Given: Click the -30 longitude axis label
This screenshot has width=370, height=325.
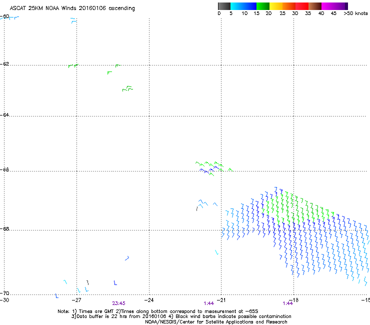Looking at the screenshot, I should tap(4, 300).
